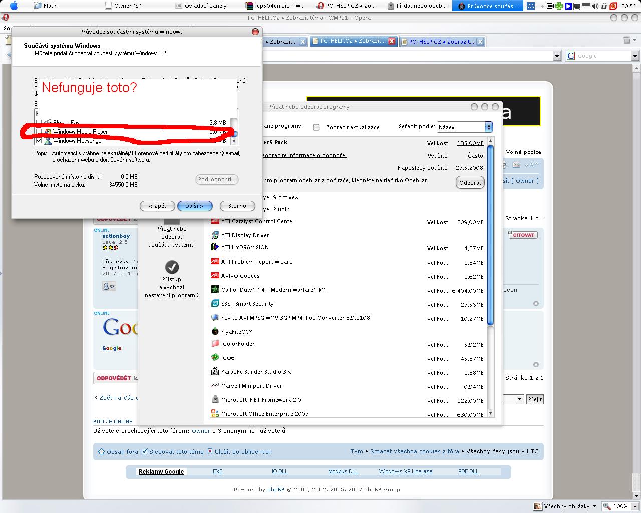Image resolution: width=641 pixels, height=513 pixels.
Task: Click the Microsoft .NET Framework icon
Action: point(215,400)
